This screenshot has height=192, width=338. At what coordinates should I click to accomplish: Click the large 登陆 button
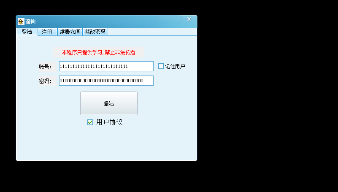coord(109,103)
